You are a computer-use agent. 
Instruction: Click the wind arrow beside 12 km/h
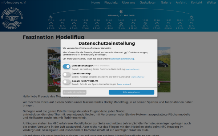[x=129, y=28]
